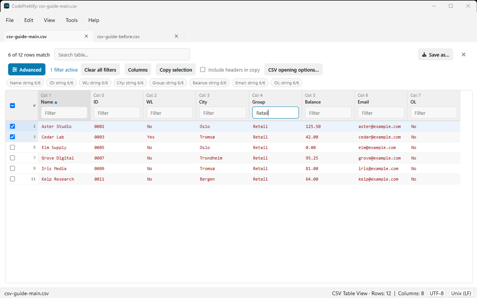Close the csv-guide-main.csv tab
This screenshot has height=298, width=477.
pos(86,36)
